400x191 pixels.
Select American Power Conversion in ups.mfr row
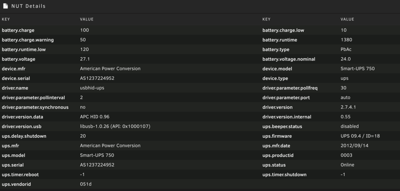point(110,145)
